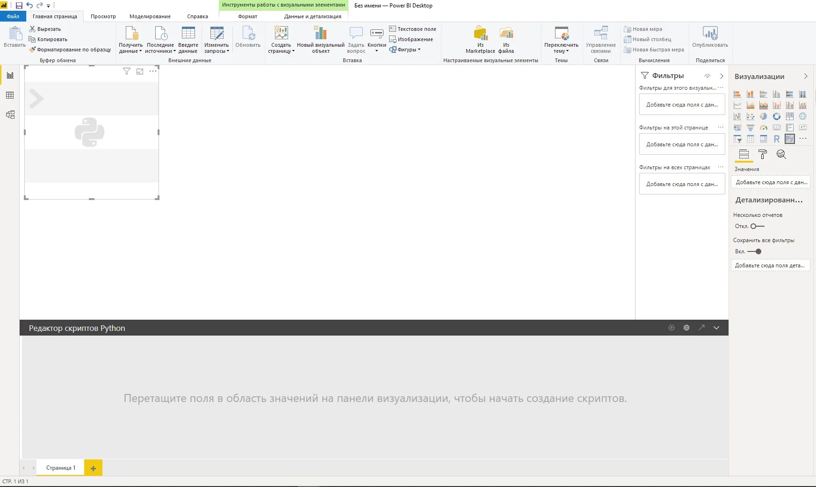The image size is (816, 487).
Task: Open the Analytics magnifier tab
Action: coord(781,154)
